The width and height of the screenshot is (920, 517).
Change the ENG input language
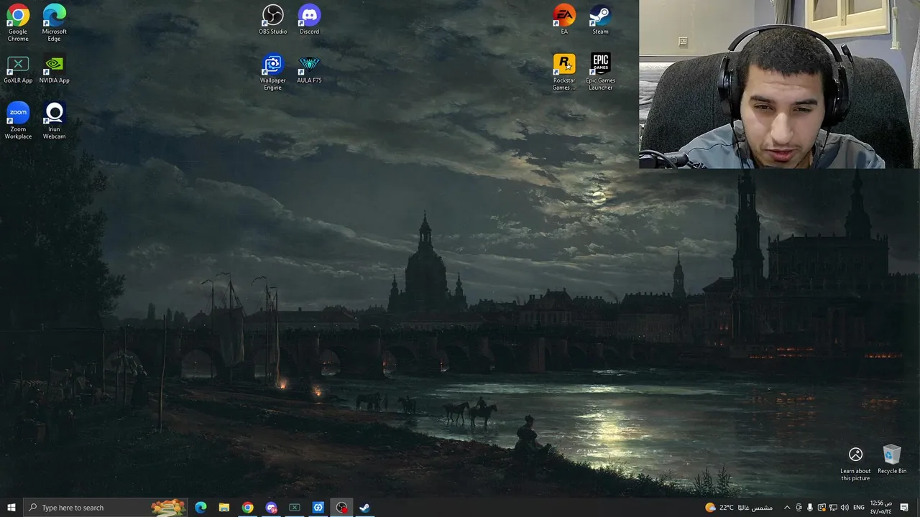click(x=859, y=508)
